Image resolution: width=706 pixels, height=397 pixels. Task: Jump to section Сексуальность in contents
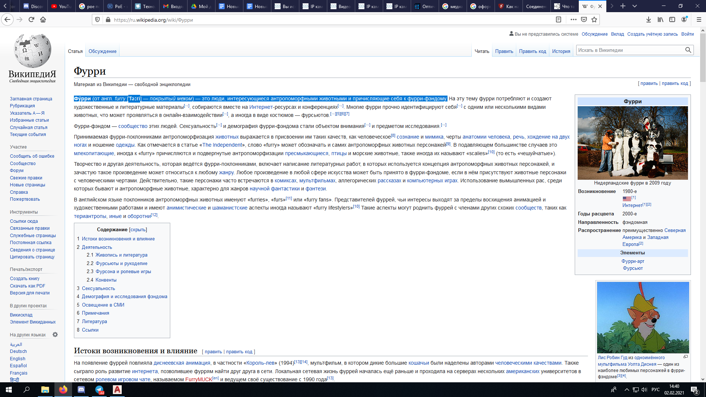(x=98, y=289)
